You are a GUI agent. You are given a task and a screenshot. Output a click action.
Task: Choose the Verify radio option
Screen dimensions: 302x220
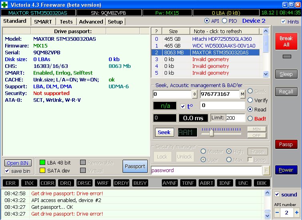coord(250,100)
